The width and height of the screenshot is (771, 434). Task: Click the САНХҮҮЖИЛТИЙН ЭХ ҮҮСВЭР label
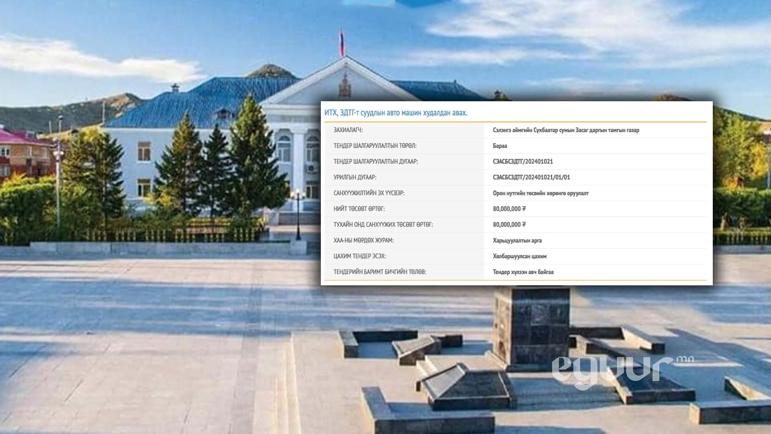(x=369, y=193)
